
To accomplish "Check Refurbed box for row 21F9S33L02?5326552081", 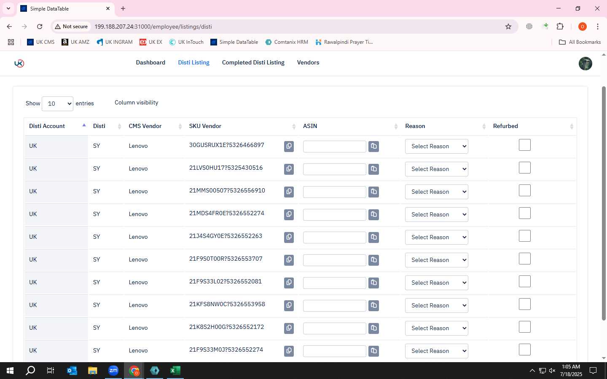I will point(524,281).
